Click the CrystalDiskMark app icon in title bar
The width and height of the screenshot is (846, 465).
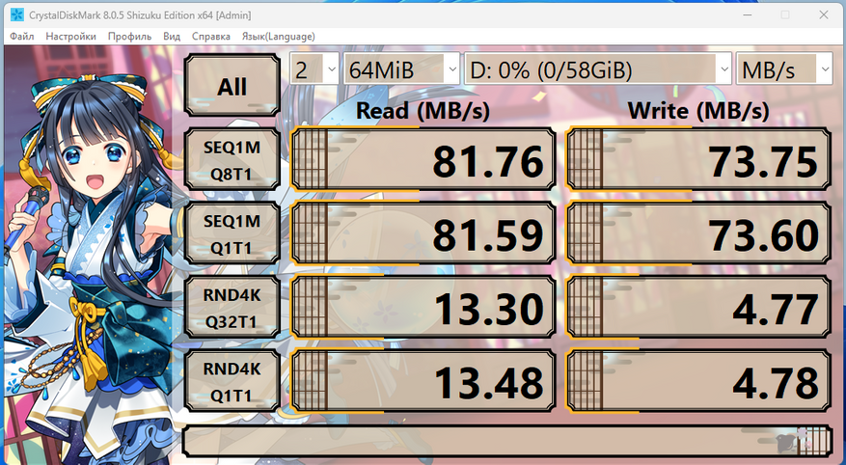pos(16,14)
